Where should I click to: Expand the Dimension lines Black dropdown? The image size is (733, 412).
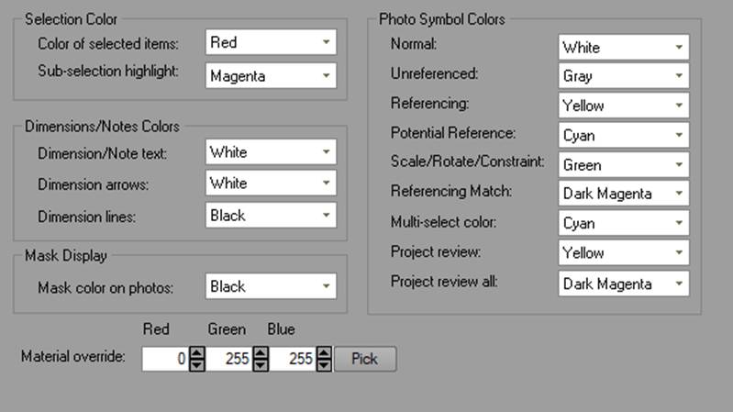tap(271, 216)
